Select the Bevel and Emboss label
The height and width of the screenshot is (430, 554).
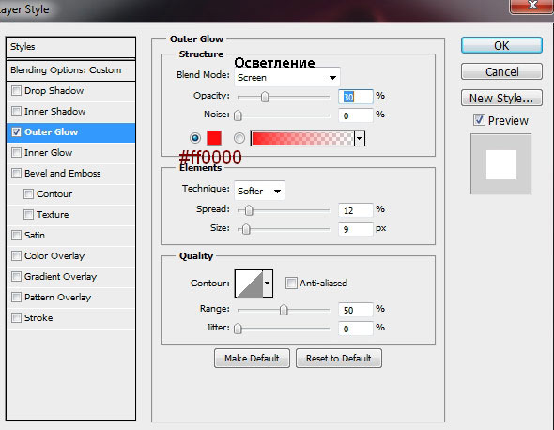pos(63,174)
